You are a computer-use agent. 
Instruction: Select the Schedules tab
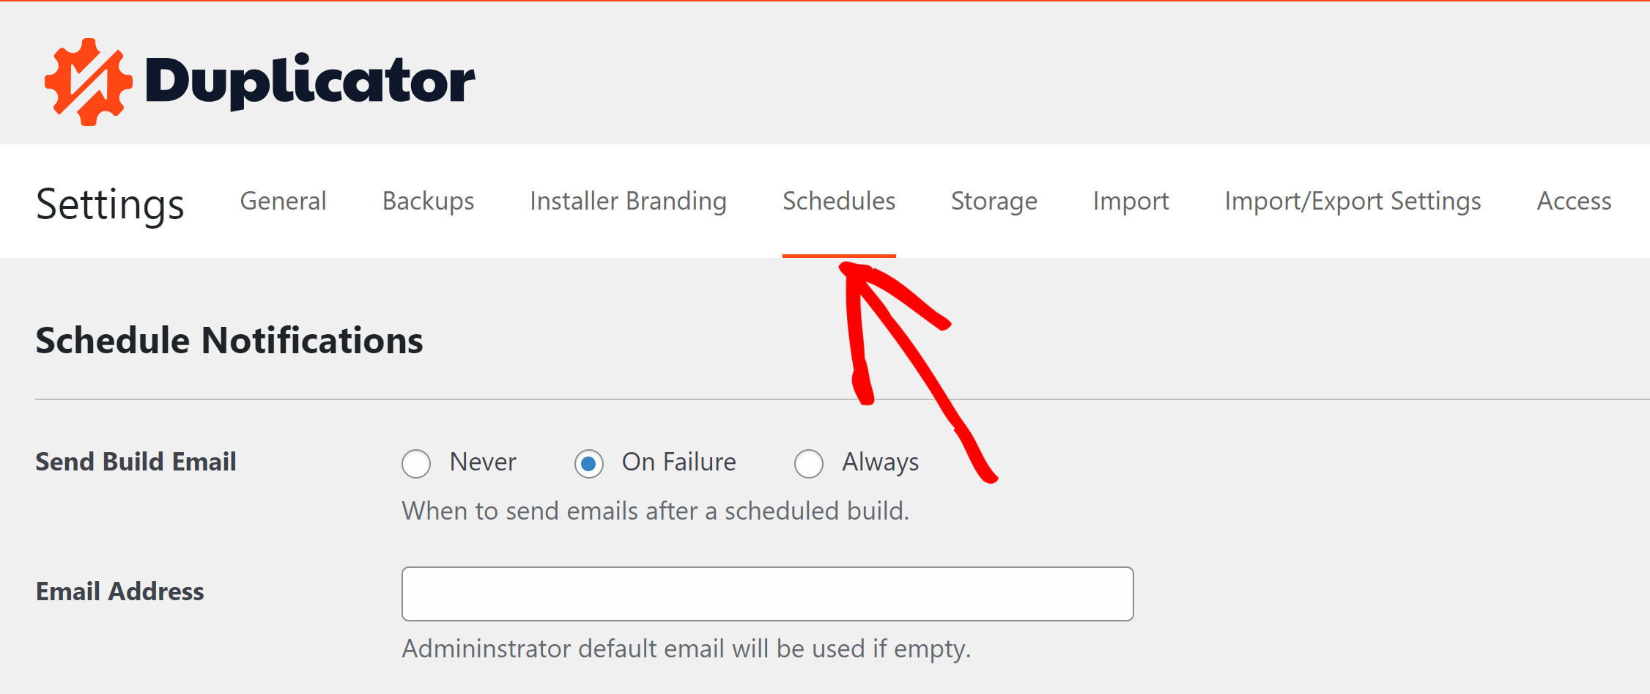[x=839, y=201]
